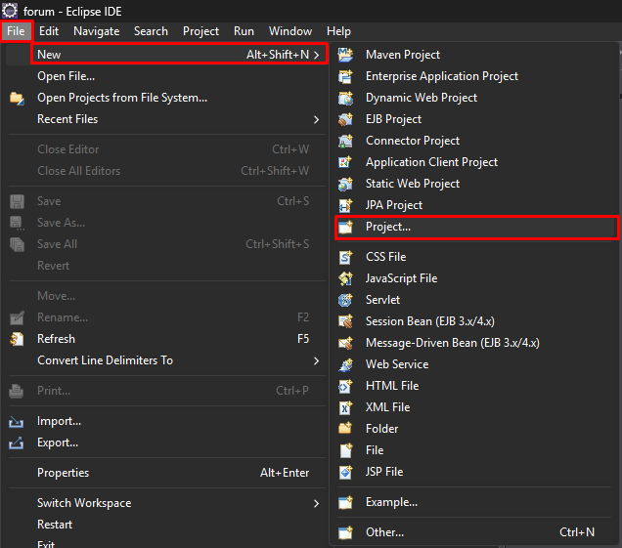Select the Dynamic Web Project icon
The width and height of the screenshot is (622, 548).
point(345,98)
